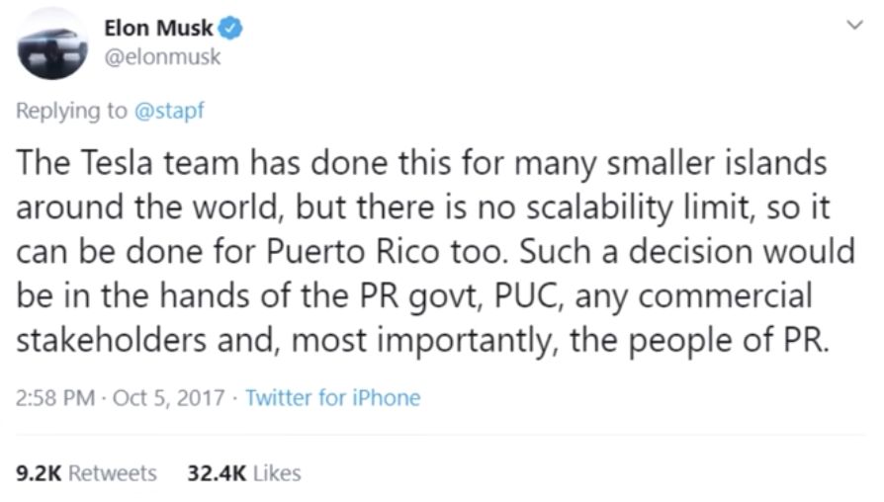The width and height of the screenshot is (884, 502).
Task: Click the blue verified checkmark badge
Action: [230, 29]
